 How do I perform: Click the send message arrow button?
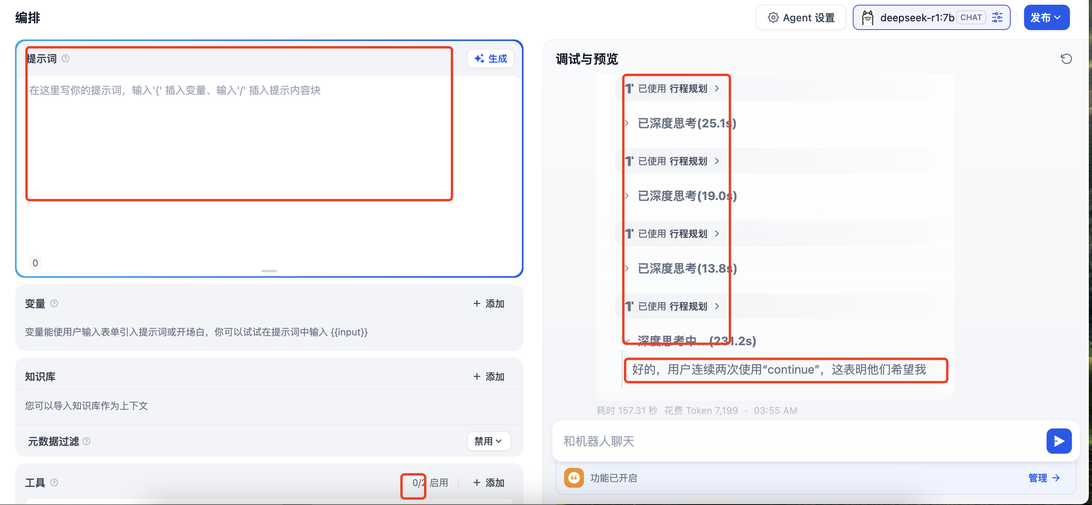[x=1058, y=441]
